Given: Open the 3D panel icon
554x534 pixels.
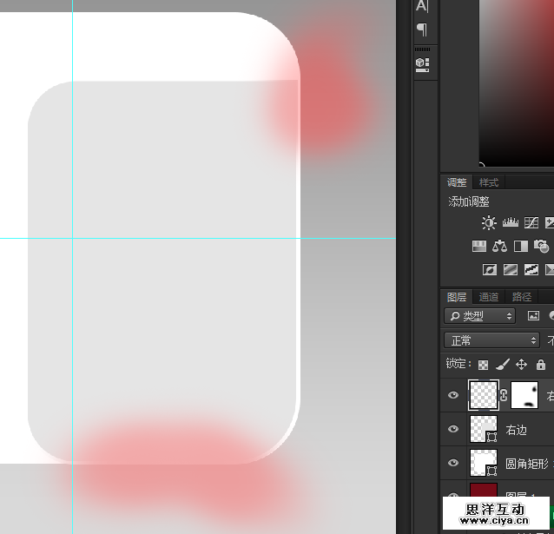Looking at the screenshot, I should tap(422, 63).
